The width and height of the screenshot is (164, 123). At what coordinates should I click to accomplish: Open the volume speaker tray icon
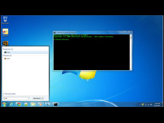pyautogui.click(x=151, y=104)
